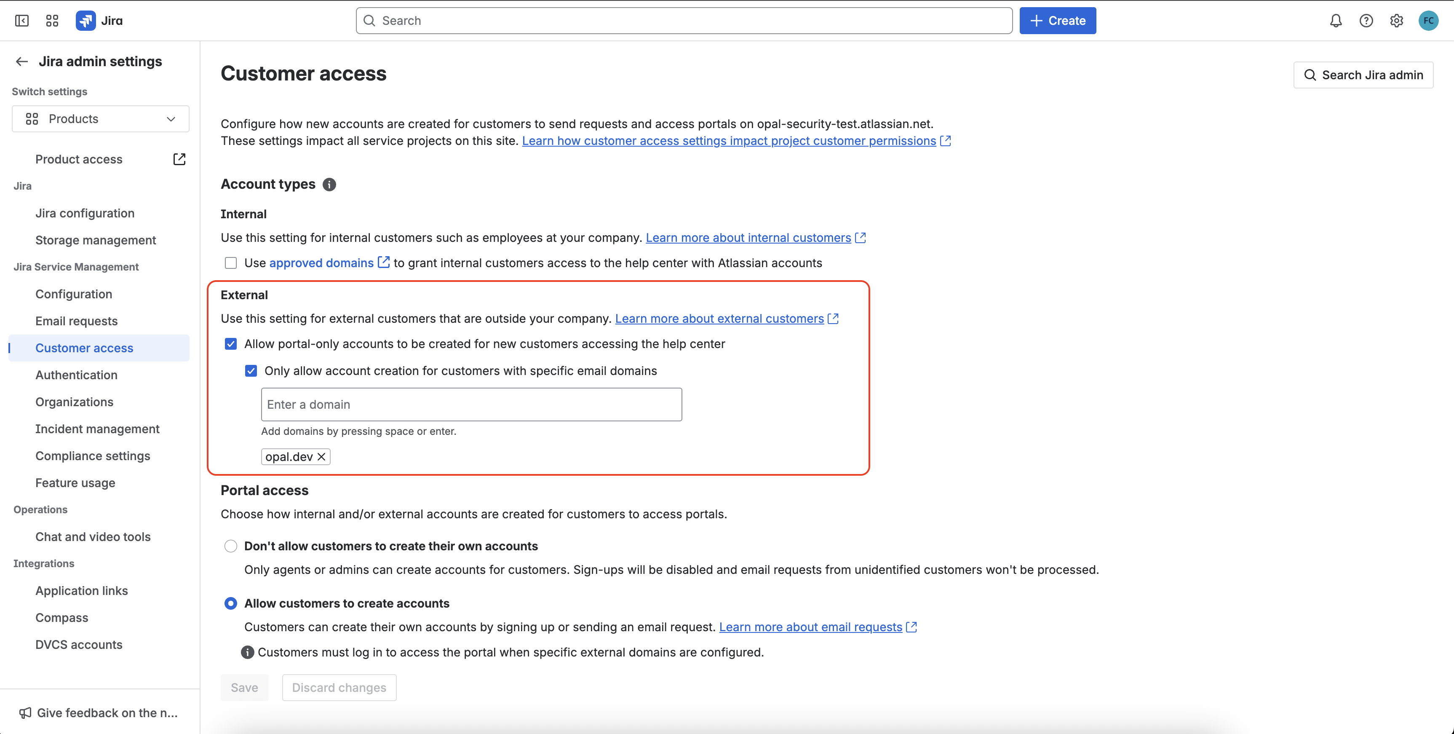Open the help question mark icon
This screenshot has width=1454, height=734.
coord(1366,21)
